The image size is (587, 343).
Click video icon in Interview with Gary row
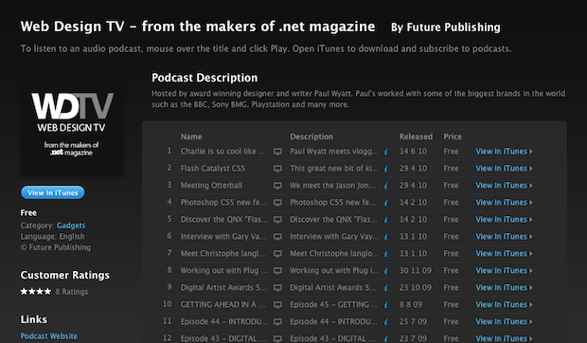(x=277, y=237)
